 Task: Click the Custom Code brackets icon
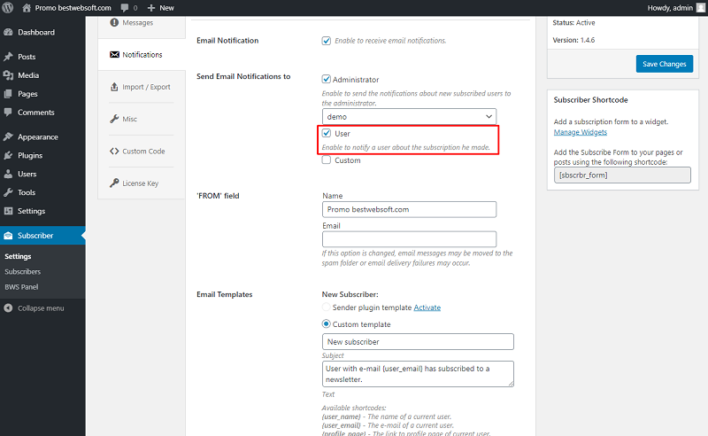click(x=114, y=151)
